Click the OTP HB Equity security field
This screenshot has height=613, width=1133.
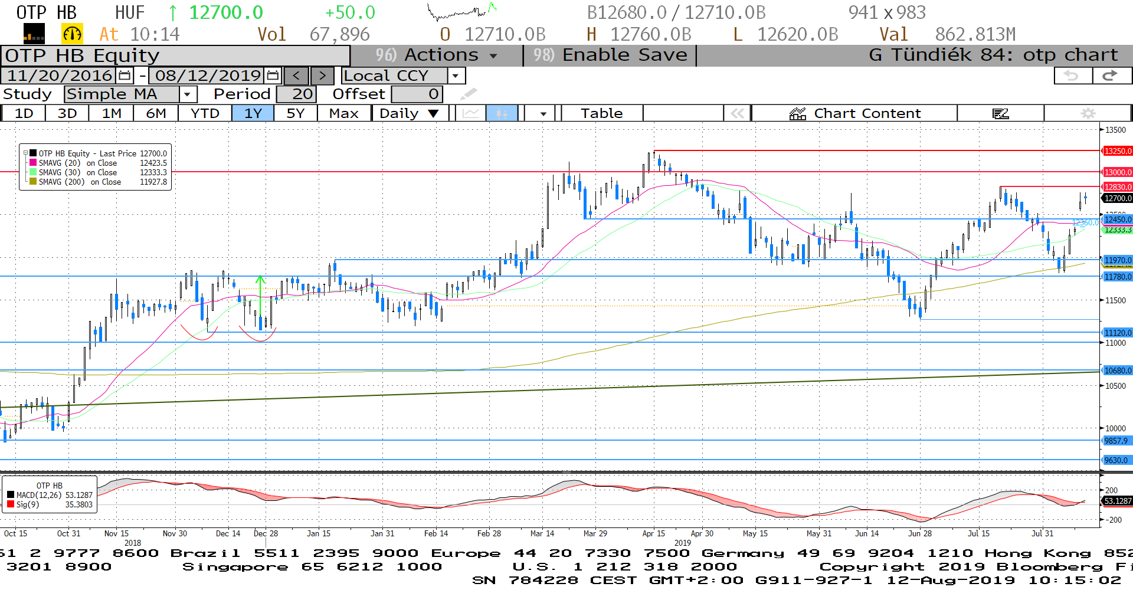(176, 55)
